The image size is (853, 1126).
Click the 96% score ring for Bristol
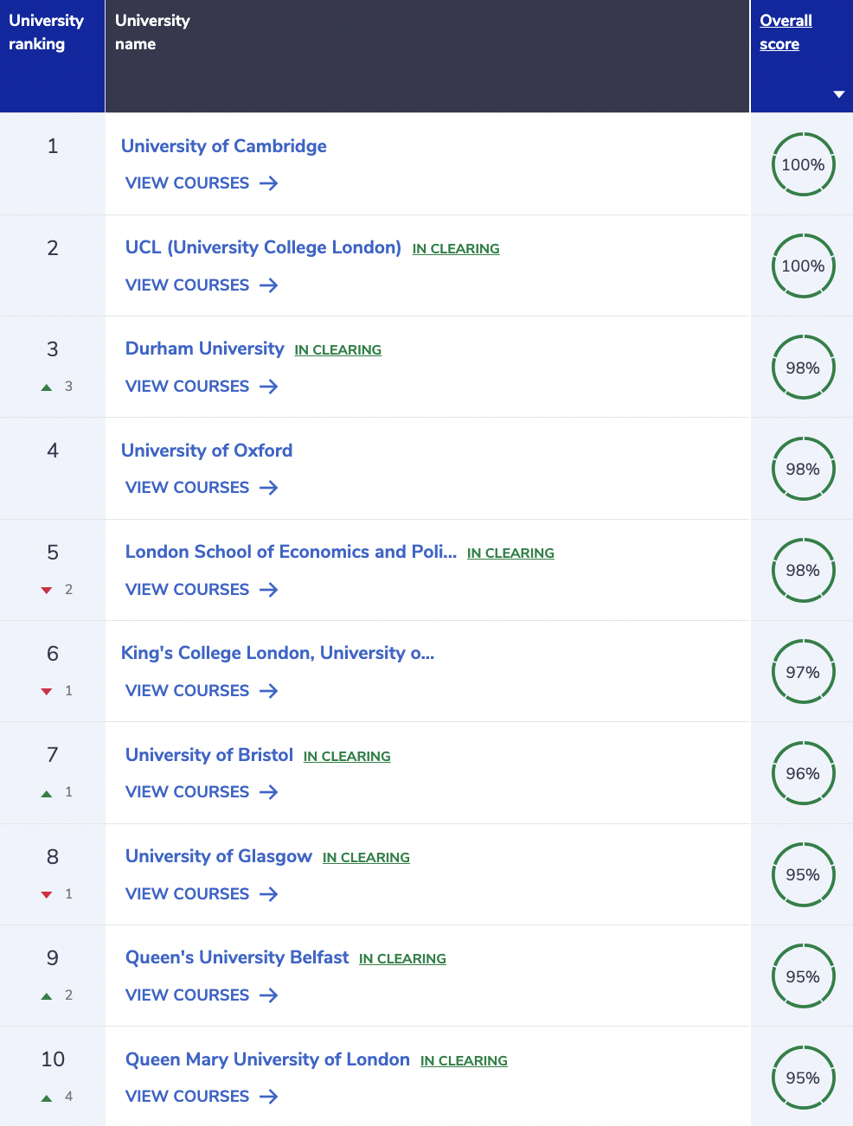point(803,773)
